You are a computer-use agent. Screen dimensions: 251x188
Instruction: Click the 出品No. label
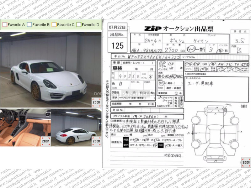coord(117,34)
